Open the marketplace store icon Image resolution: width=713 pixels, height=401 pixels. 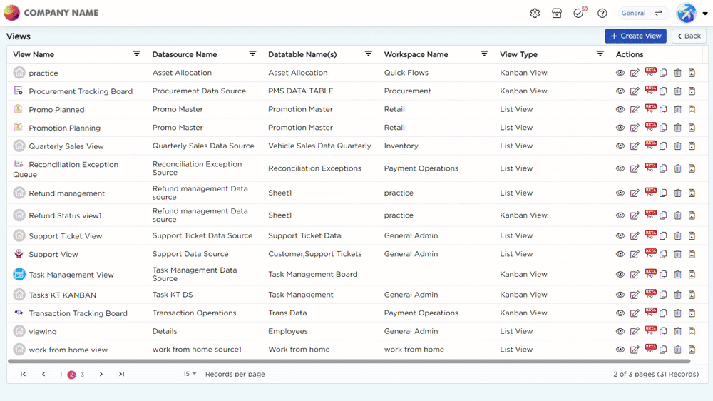[557, 13]
